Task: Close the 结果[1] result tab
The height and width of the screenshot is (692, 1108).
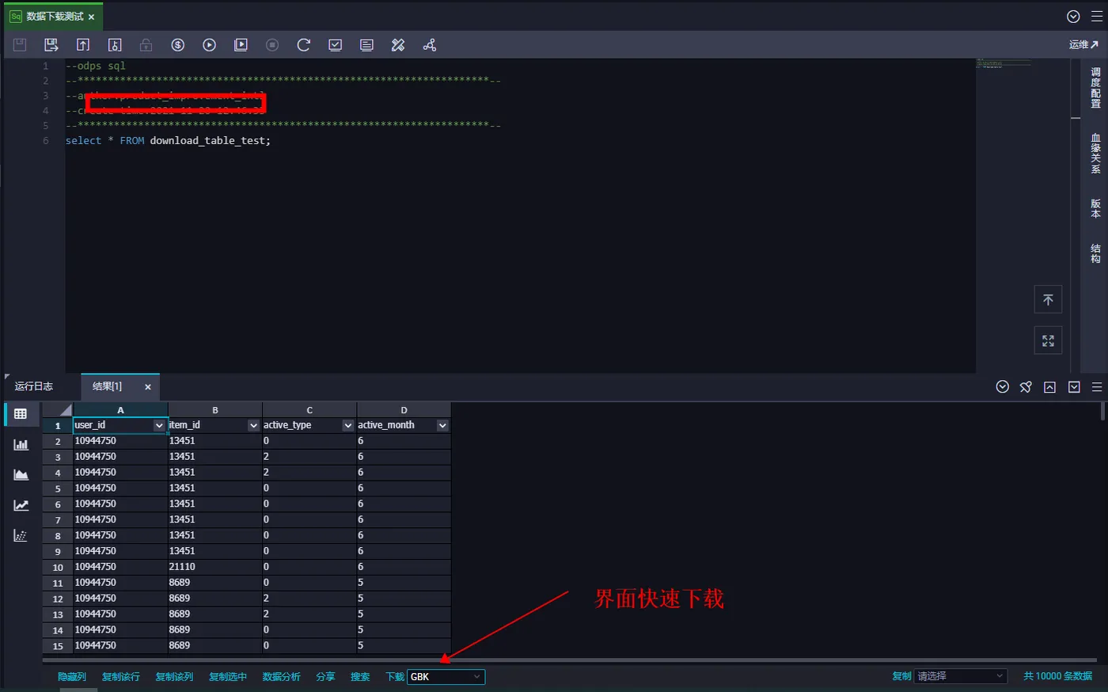Action: pos(148,387)
